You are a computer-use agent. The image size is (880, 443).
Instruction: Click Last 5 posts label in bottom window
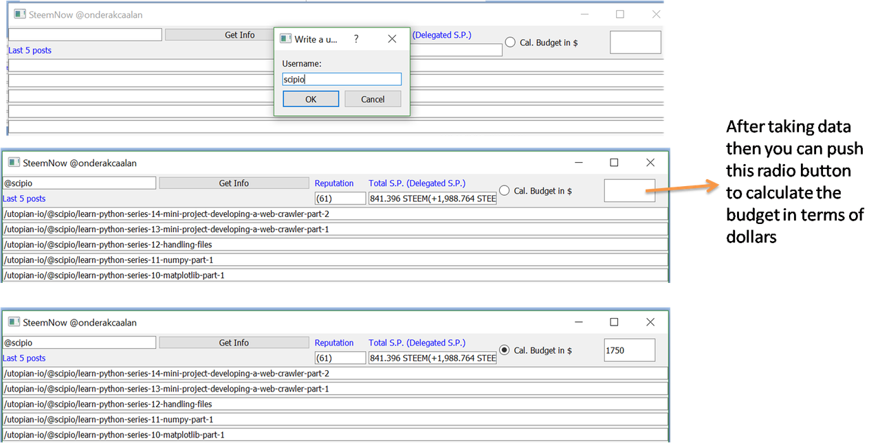pyautogui.click(x=24, y=358)
